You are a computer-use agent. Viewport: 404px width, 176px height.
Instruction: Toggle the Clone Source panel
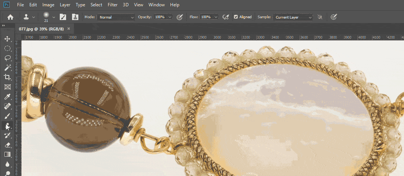(75, 17)
